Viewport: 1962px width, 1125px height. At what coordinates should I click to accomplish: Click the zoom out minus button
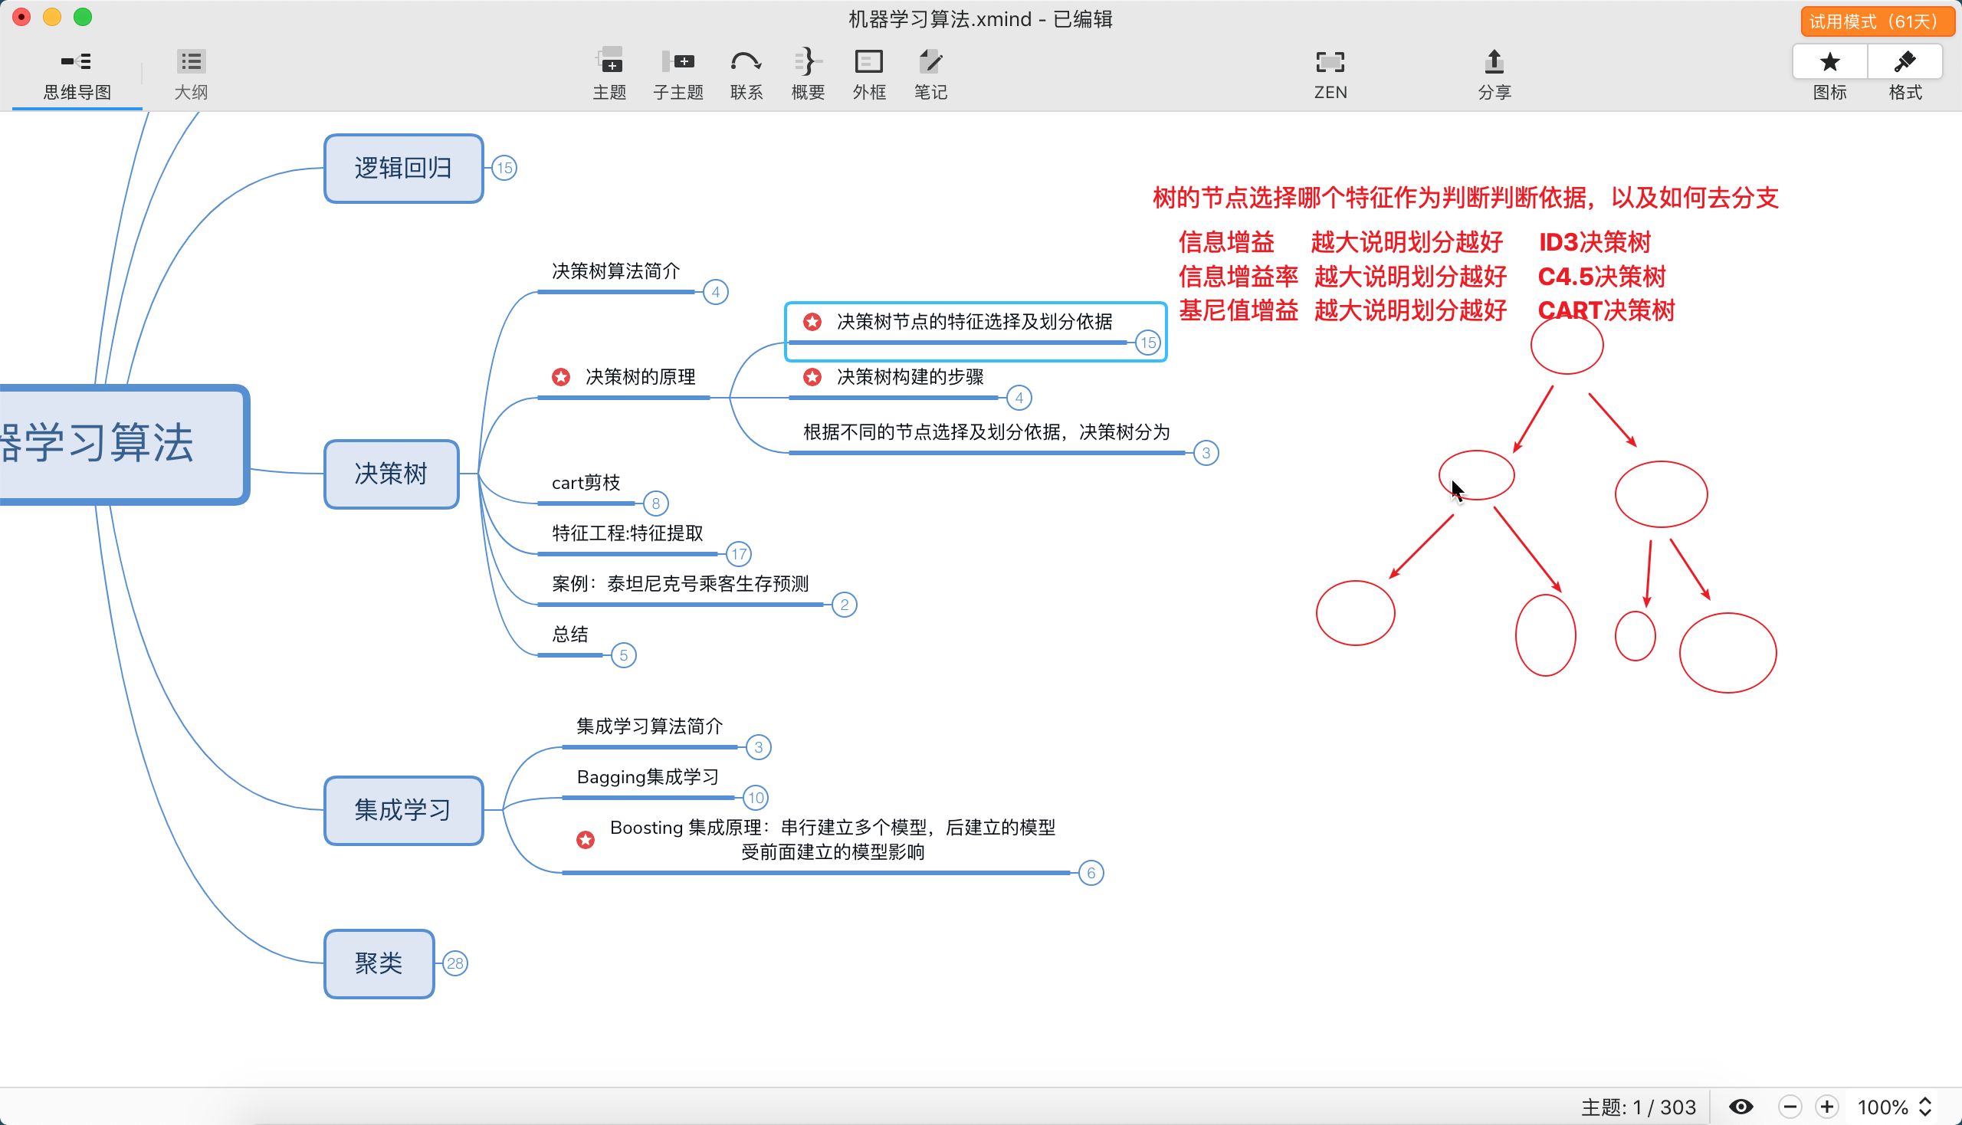[x=1790, y=1107]
